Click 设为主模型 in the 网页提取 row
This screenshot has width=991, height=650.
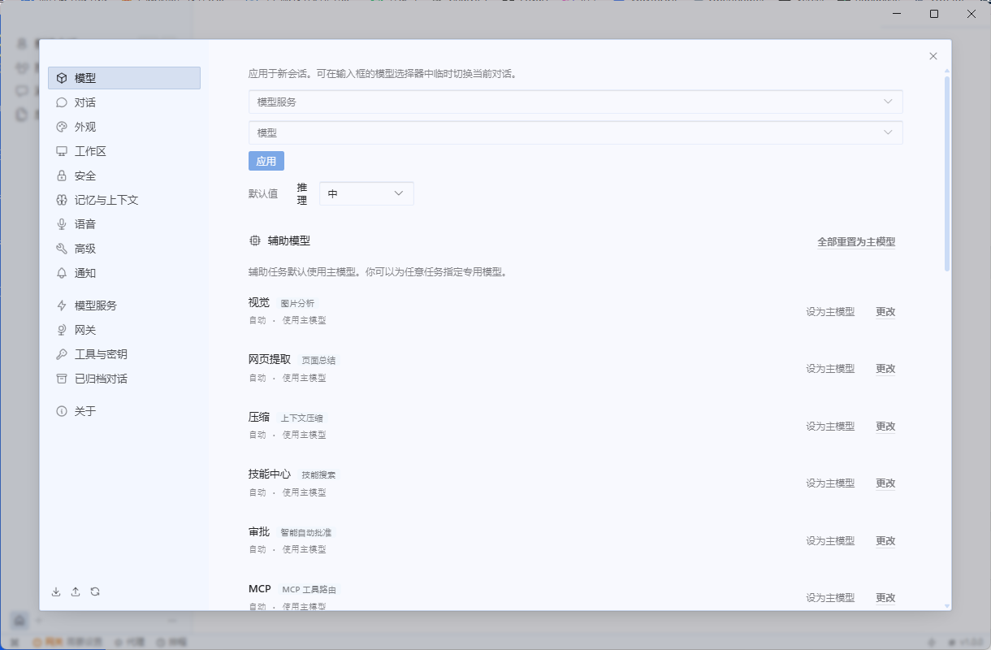tap(830, 368)
